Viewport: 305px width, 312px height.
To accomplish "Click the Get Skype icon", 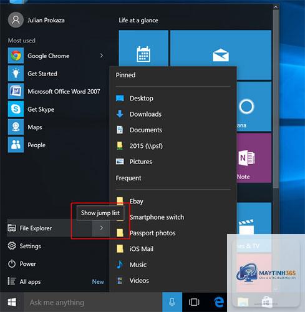I will click(16, 109).
